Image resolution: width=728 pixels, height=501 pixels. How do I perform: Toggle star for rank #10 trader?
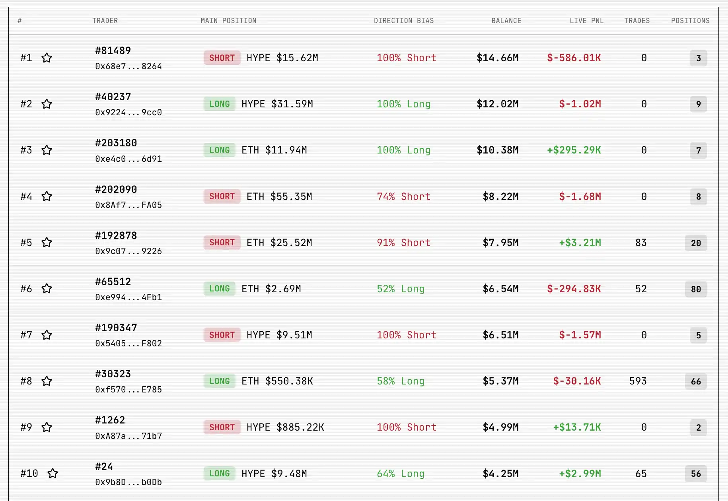coord(53,474)
